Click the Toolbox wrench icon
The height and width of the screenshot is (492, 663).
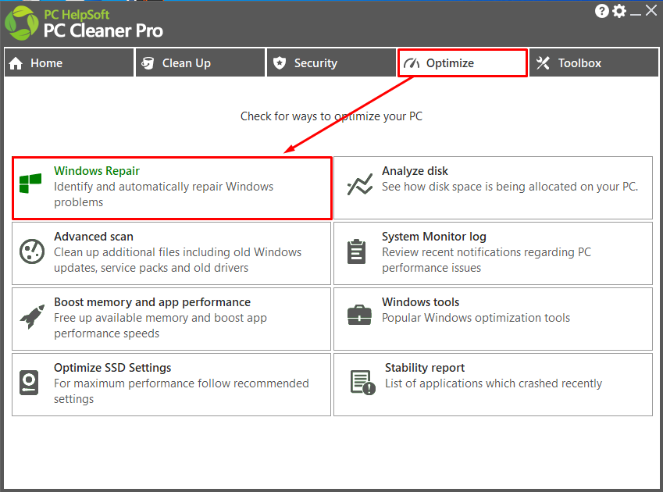[543, 63]
